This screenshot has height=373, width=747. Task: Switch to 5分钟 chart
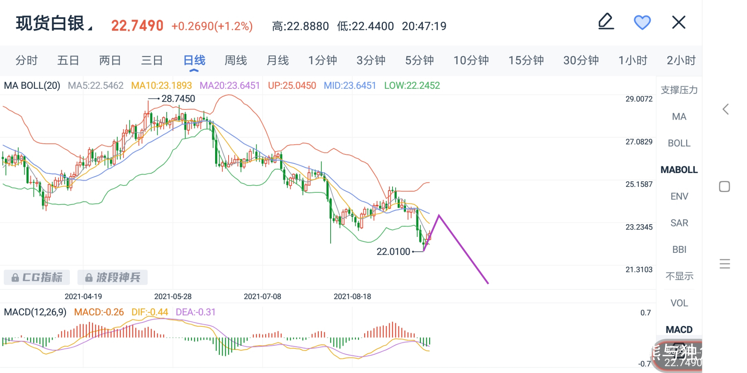coord(419,60)
